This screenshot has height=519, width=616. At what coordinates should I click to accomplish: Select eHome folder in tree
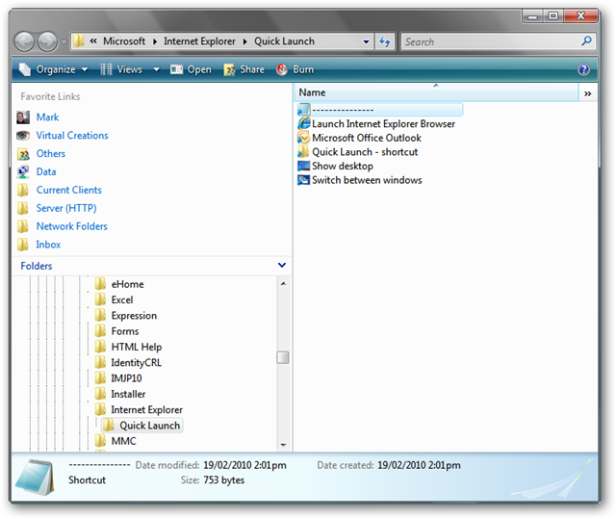point(127,284)
